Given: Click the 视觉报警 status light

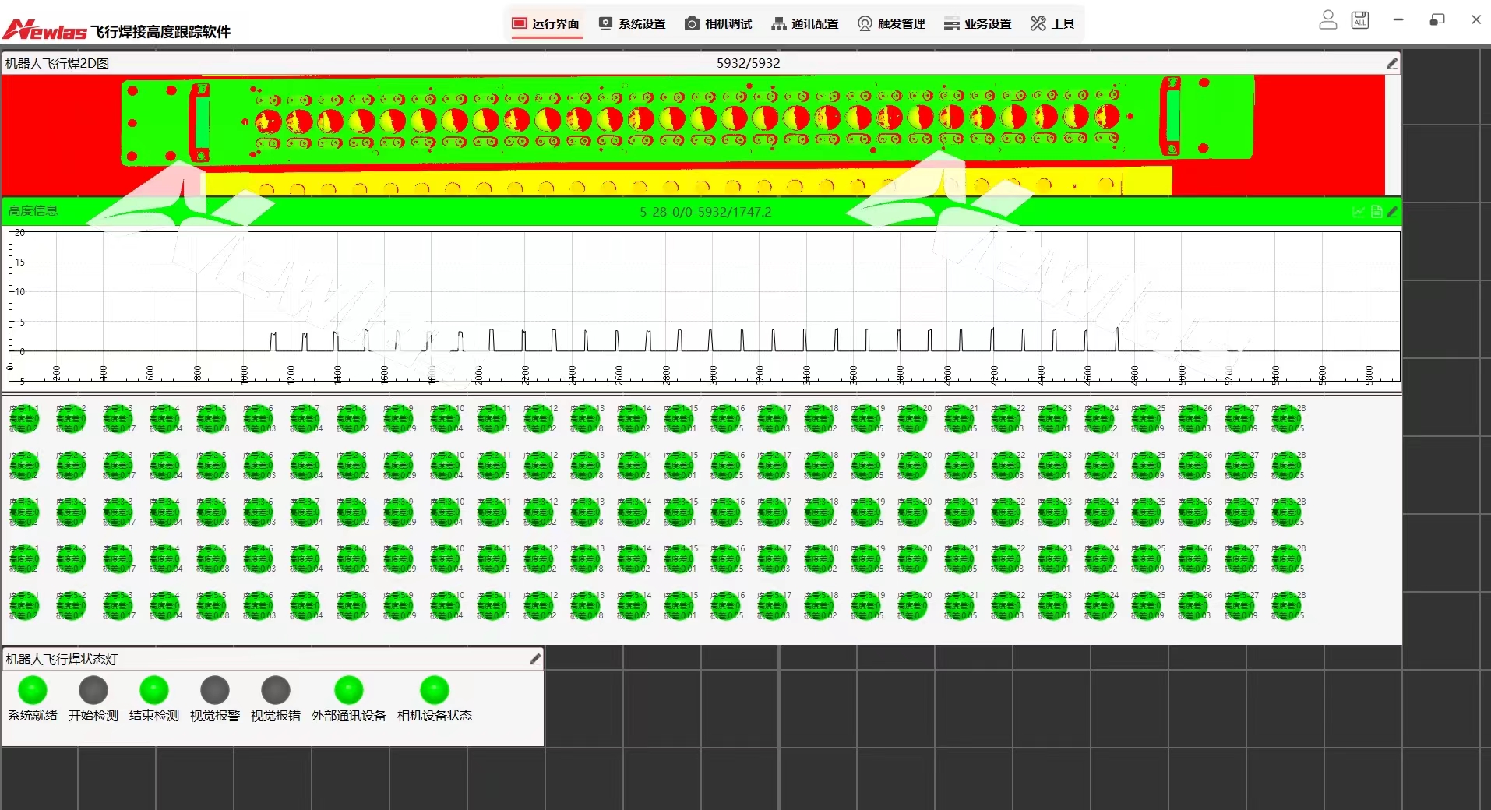Looking at the screenshot, I should (x=215, y=690).
